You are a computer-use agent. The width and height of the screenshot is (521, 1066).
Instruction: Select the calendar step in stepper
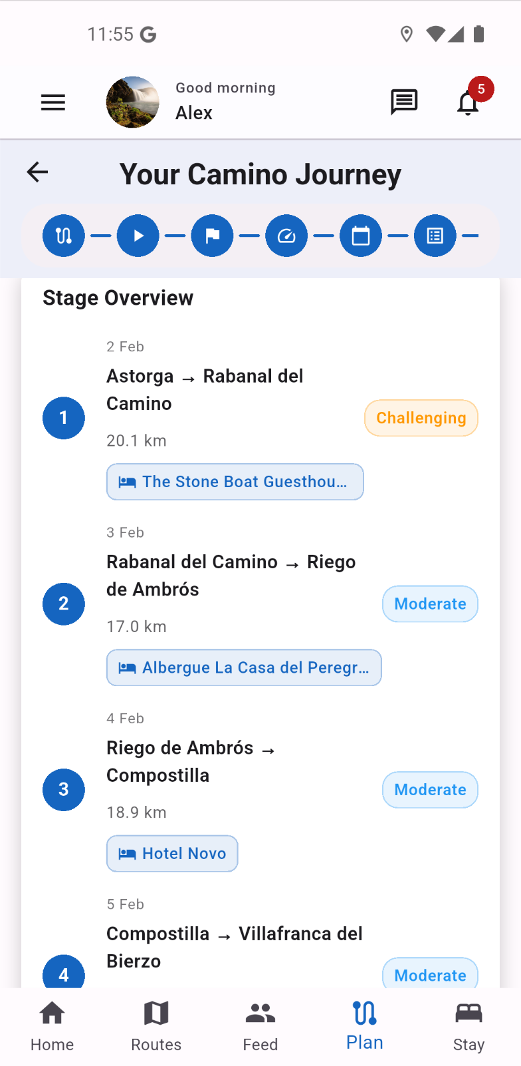[x=361, y=236]
